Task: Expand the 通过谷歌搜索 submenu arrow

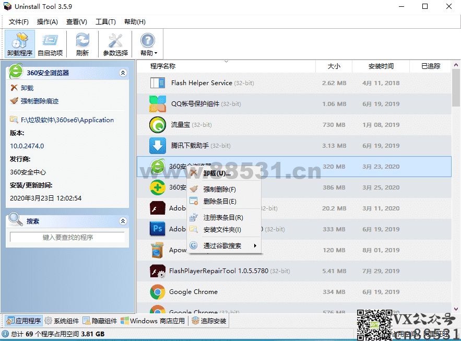Action: pyautogui.click(x=255, y=246)
